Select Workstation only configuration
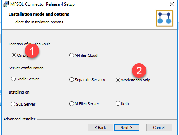This screenshot has width=179, height=135. pos(133,80)
